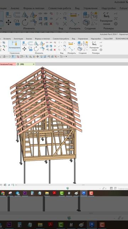Open the Управление ribbon tab
Screen dimensions: 128x229
click(83, 39)
